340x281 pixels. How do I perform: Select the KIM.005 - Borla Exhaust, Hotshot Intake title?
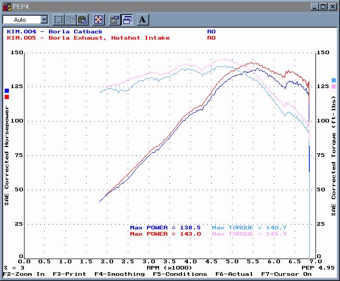(x=88, y=38)
